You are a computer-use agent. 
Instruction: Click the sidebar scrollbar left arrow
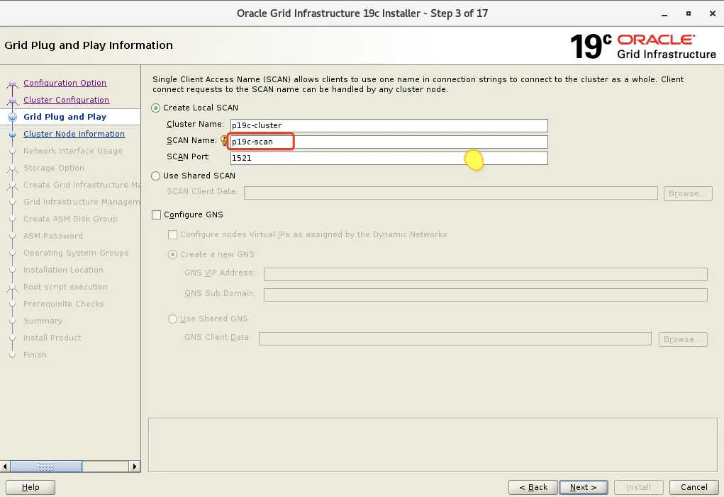5,467
